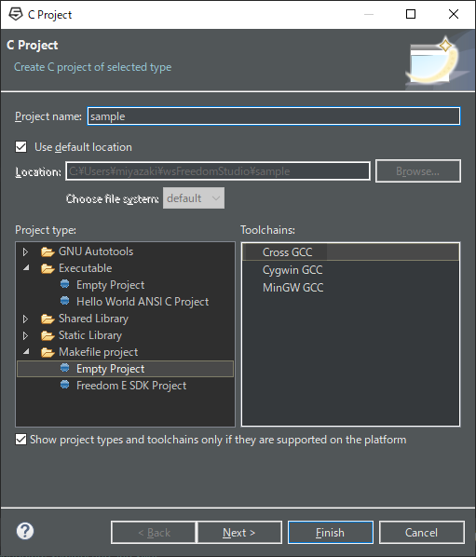This screenshot has width=476, height=557.
Task: Select the Shared Library project type
Action: click(93, 319)
